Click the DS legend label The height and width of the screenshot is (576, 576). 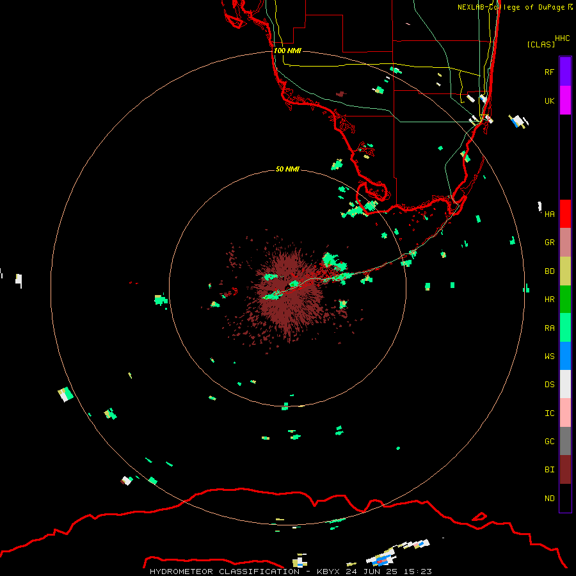tap(549, 384)
